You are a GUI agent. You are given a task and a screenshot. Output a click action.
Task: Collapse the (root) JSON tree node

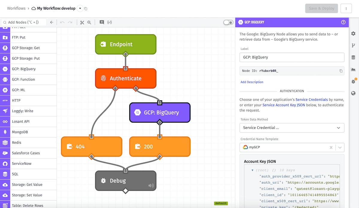[252, 170]
